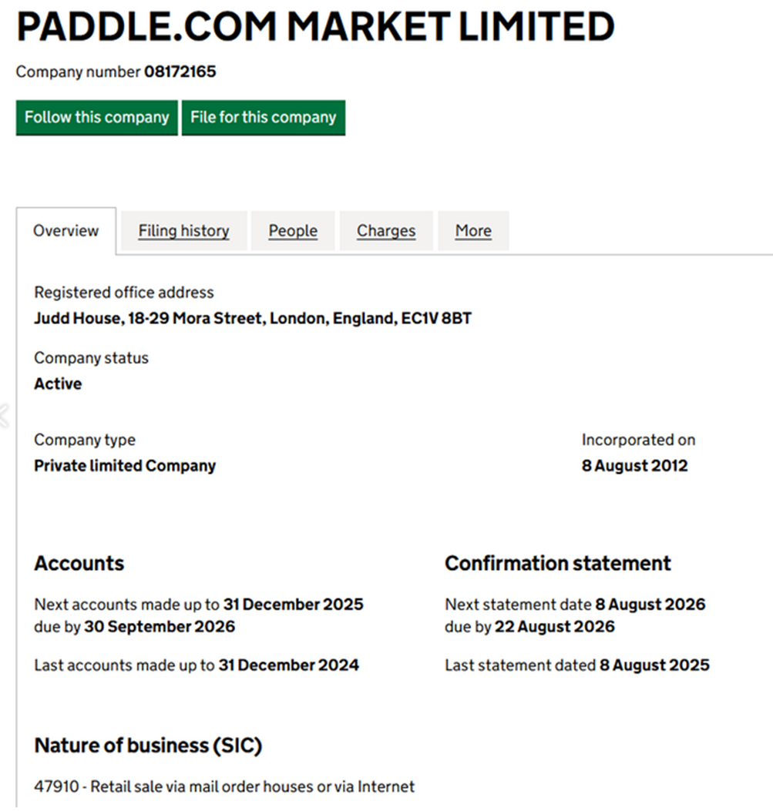Screen dimensions: 773x811
Task: Select the Overview tab
Action: [66, 231]
